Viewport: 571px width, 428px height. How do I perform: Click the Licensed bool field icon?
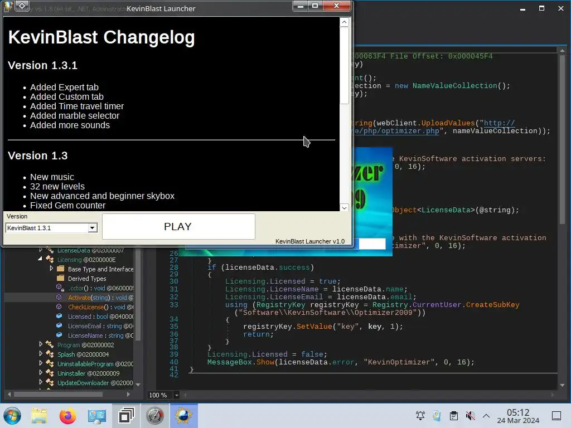[59, 317]
